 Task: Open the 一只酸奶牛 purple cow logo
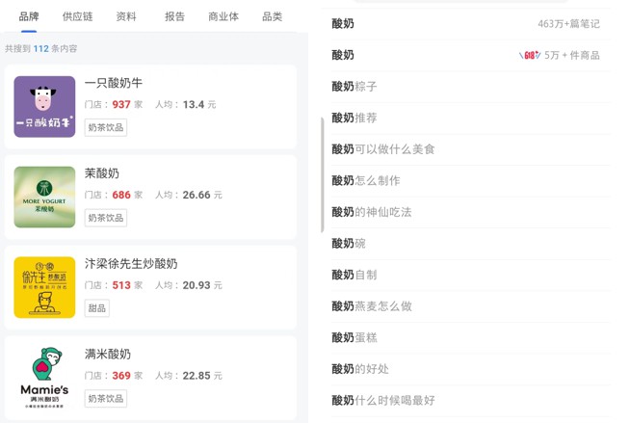[44, 107]
